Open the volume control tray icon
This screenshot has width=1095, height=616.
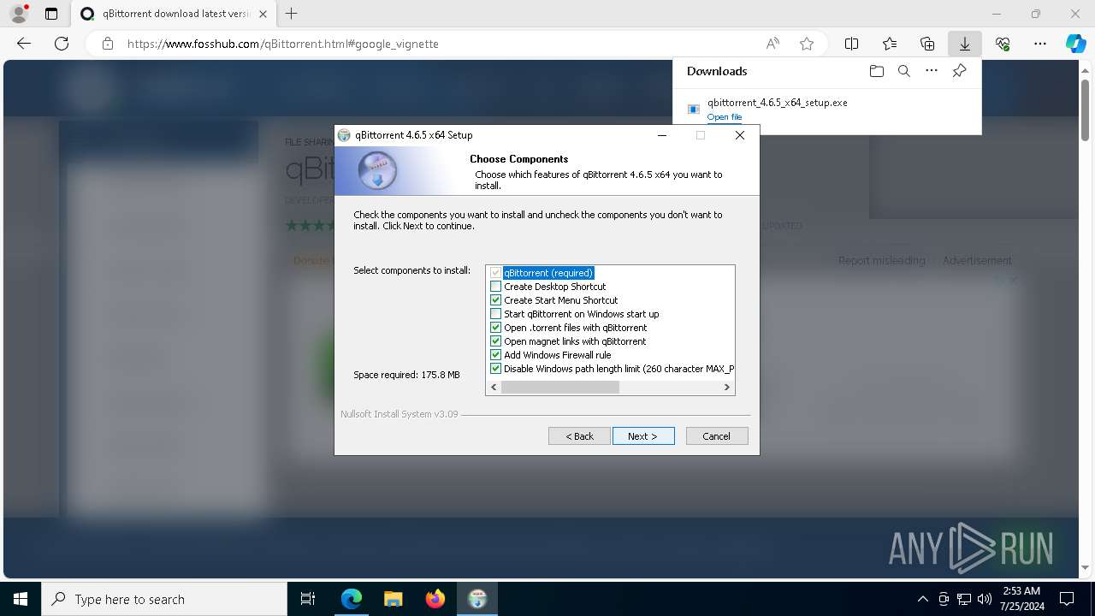point(985,599)
